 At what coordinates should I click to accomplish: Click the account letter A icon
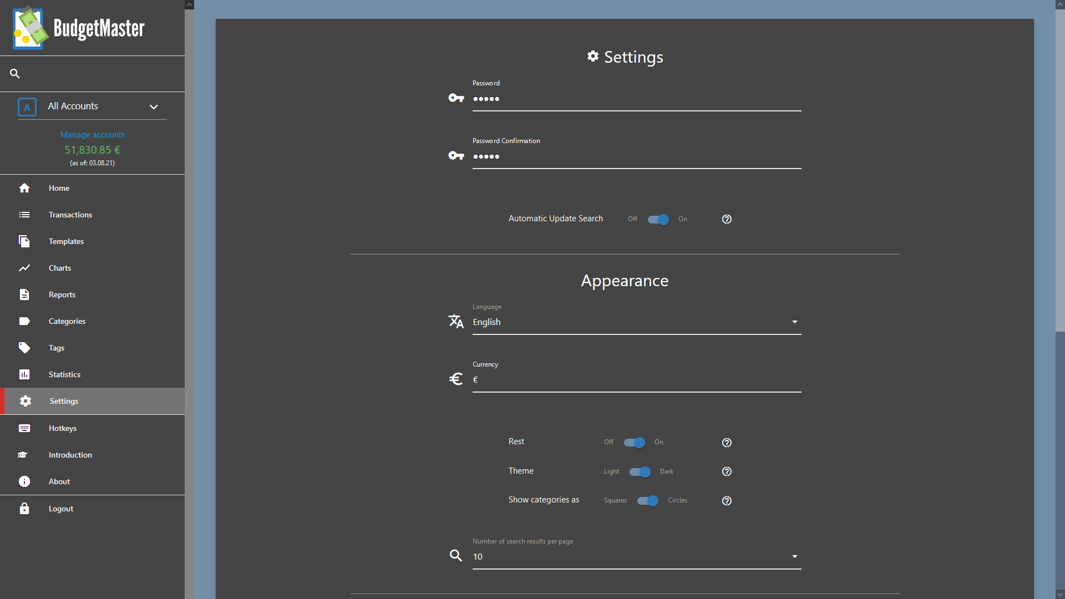click(27, 107)
